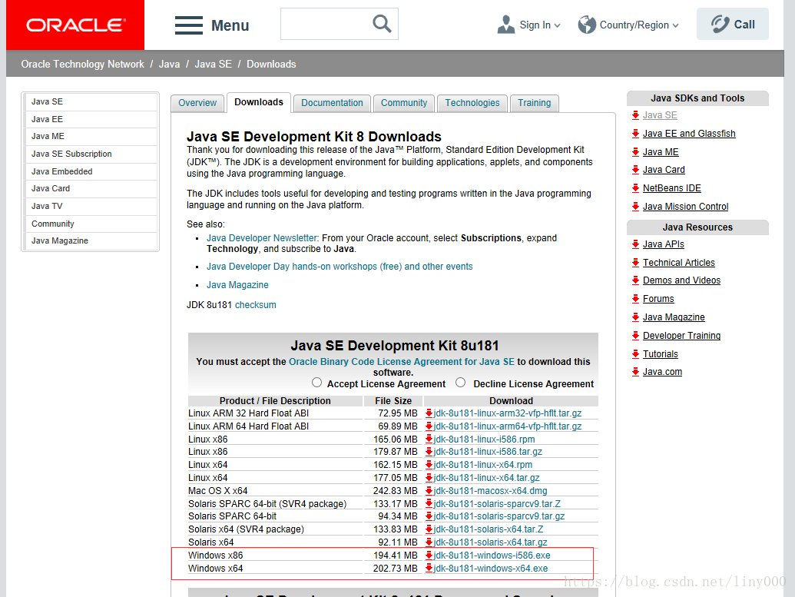Open Demos and Videos link
This screenshot has height=597, width=795.
681,280
